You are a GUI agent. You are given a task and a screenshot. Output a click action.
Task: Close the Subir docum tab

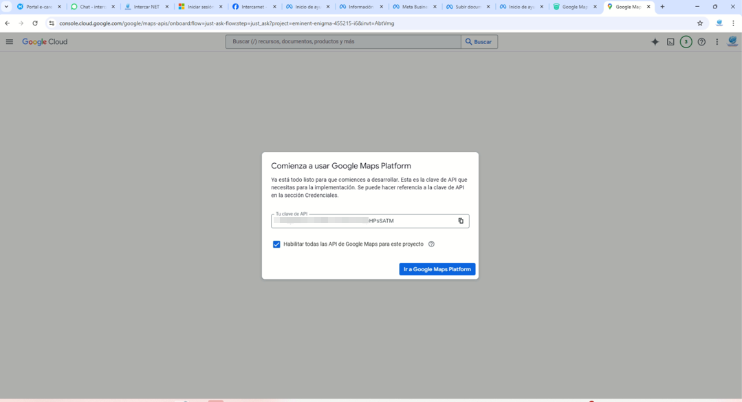click(x=488, y=7)
